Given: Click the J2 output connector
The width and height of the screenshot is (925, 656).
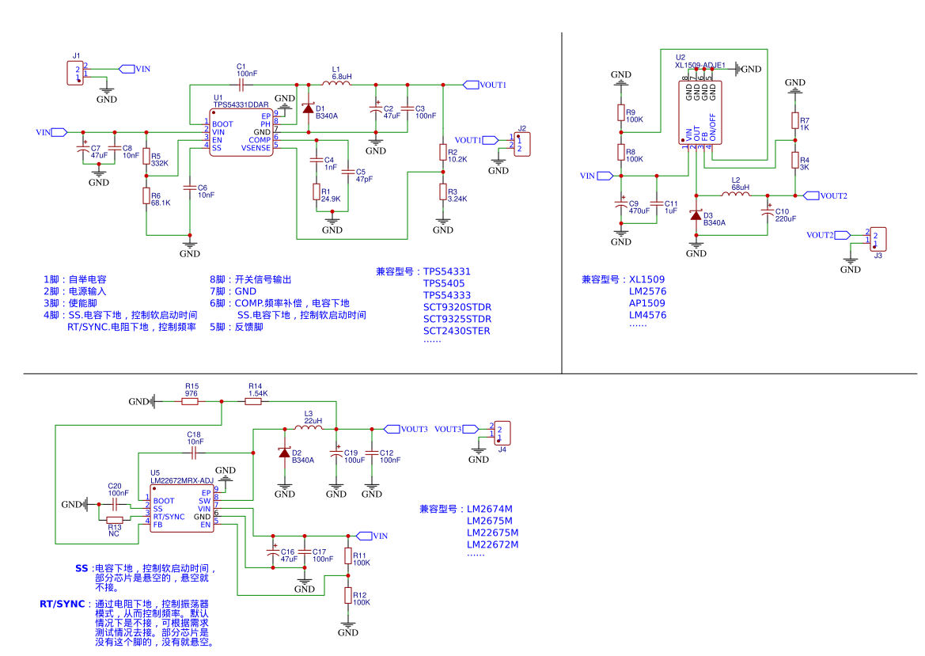Looking at the screenshot, I should point(522,145).
